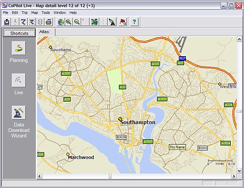Click the vertical scrollbar down arrow
Image resolution: width=244 pixels, height=188 pixels.
(239, 171)
